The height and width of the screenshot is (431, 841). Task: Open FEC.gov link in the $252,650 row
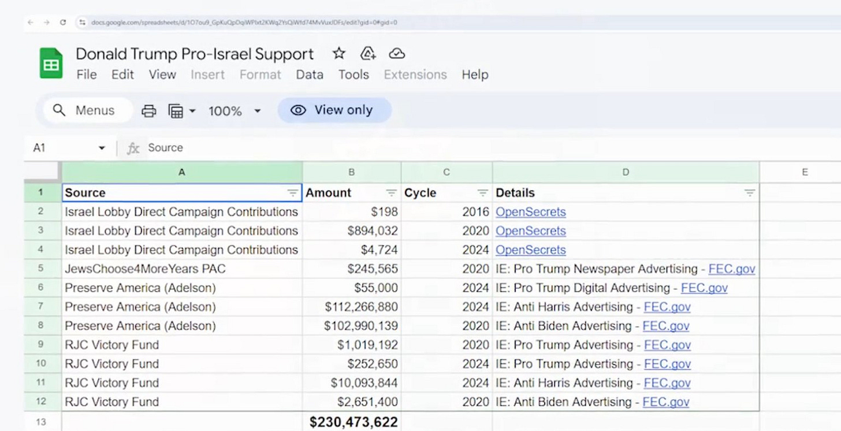coord(668,365)
